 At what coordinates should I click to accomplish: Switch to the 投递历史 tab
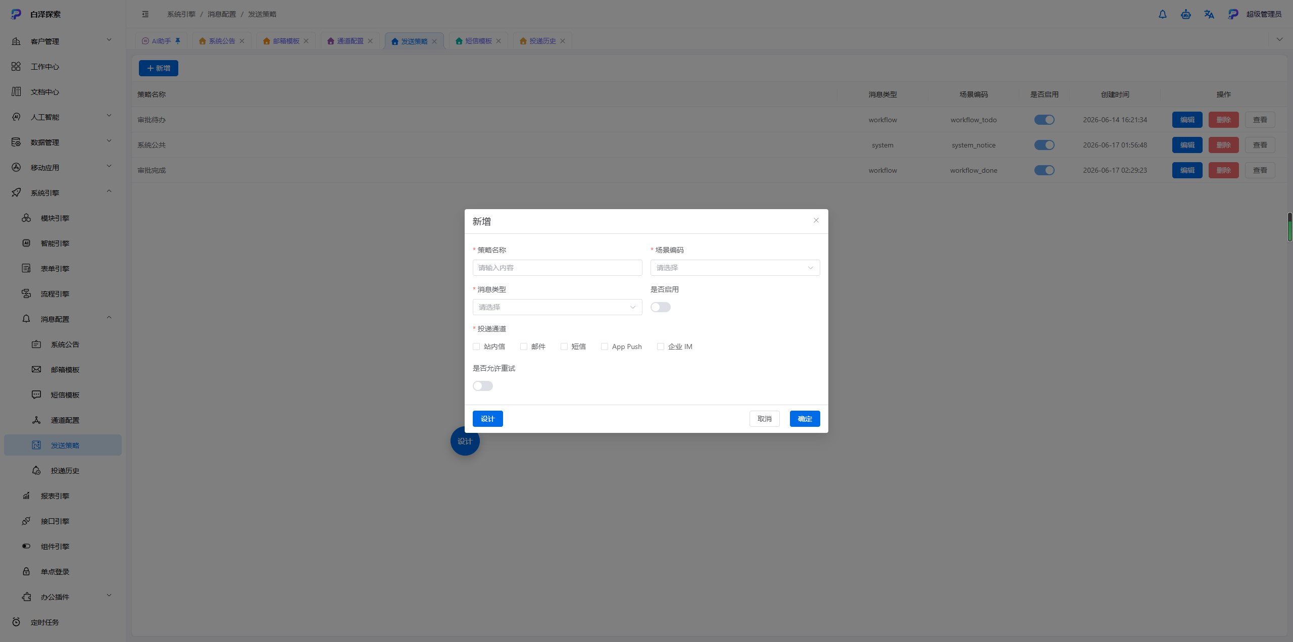pos(542,41)
